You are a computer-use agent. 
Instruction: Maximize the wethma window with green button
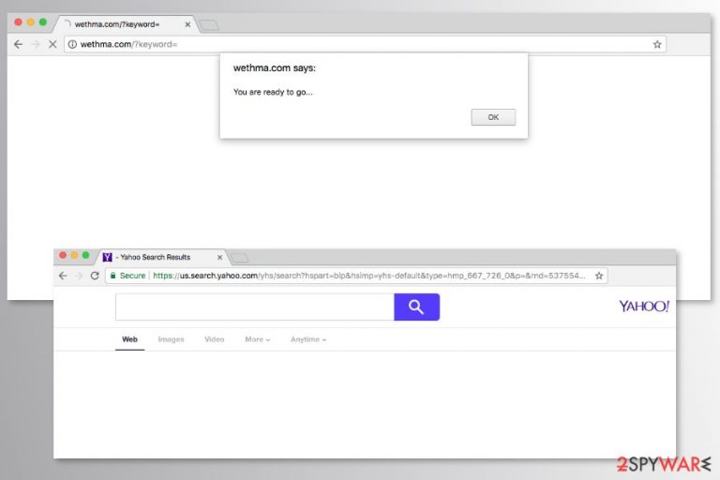click(x=43, y=22)
